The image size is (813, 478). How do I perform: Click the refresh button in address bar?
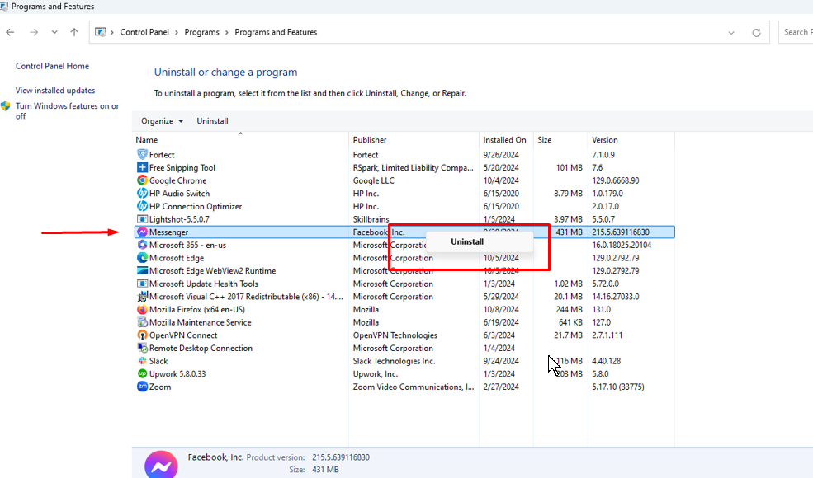756,33
